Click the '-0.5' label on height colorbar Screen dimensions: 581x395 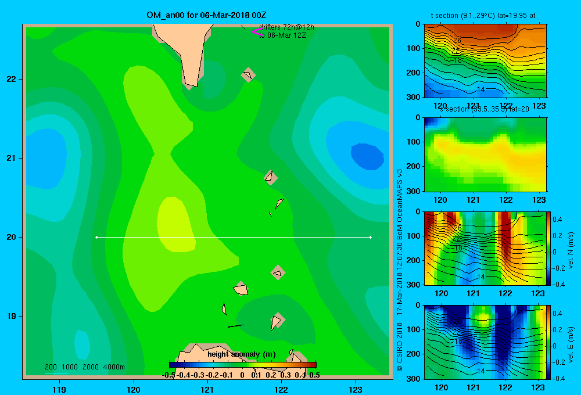[x=168, y=375]
